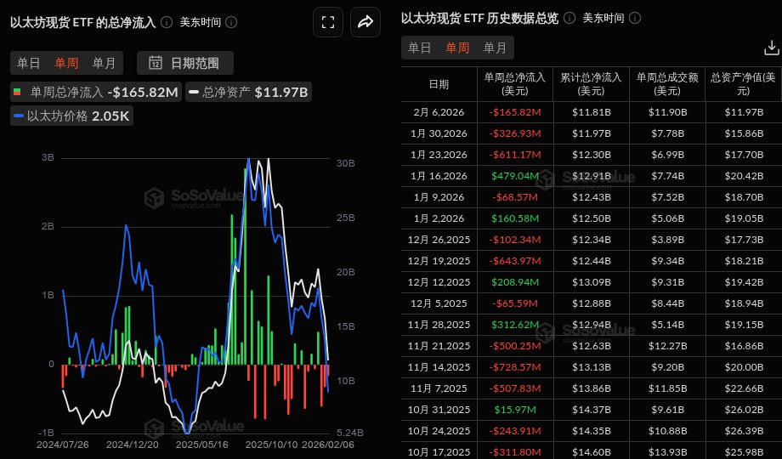Screen dimensions: 782x459
Task: Expand the chart to fullscreen
Action: coord(328,22)
